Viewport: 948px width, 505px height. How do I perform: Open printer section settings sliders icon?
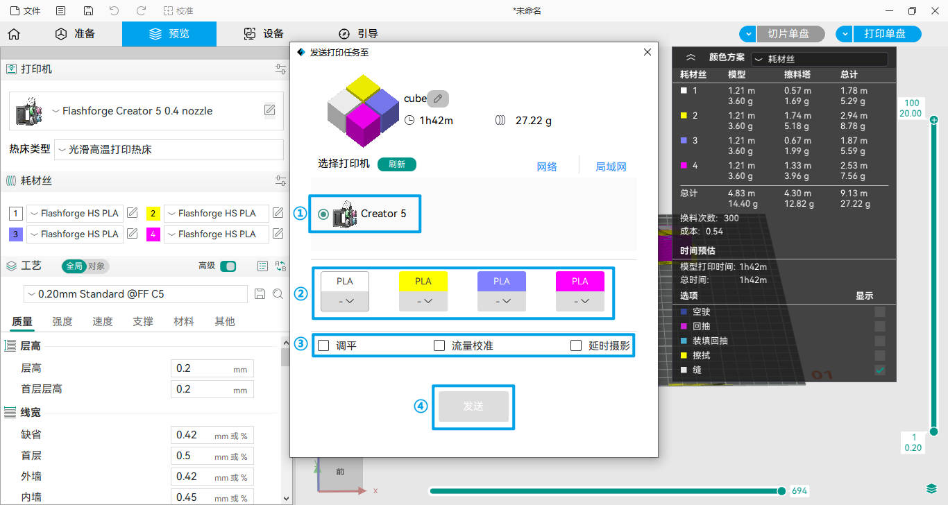[x=280, y=69]
